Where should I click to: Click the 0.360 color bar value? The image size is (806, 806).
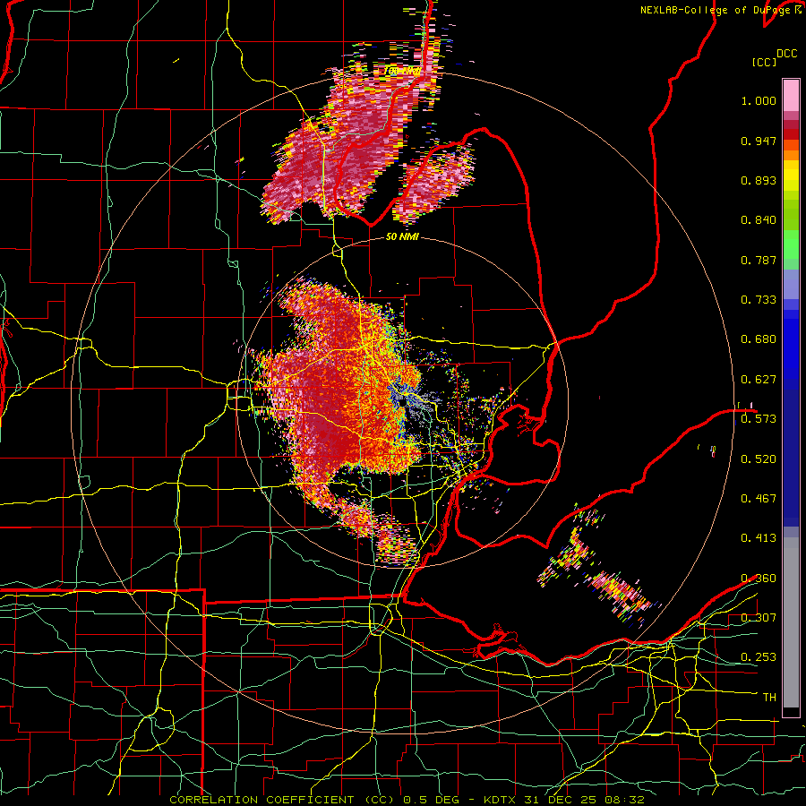[x=759, y=579]
